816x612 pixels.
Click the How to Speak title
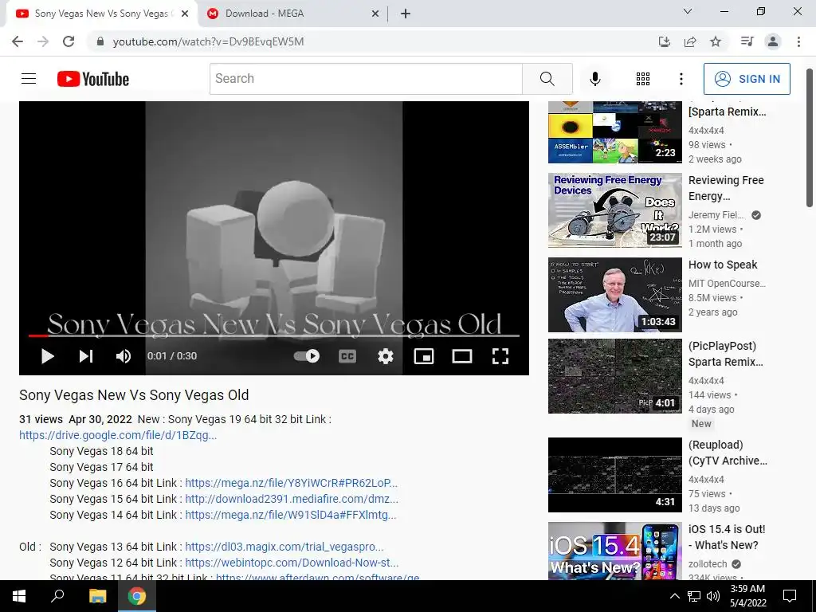coord(723,265)
